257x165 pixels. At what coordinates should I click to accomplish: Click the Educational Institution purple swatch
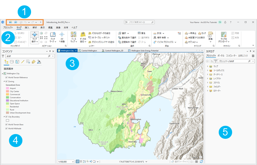(x=7, y=101)
